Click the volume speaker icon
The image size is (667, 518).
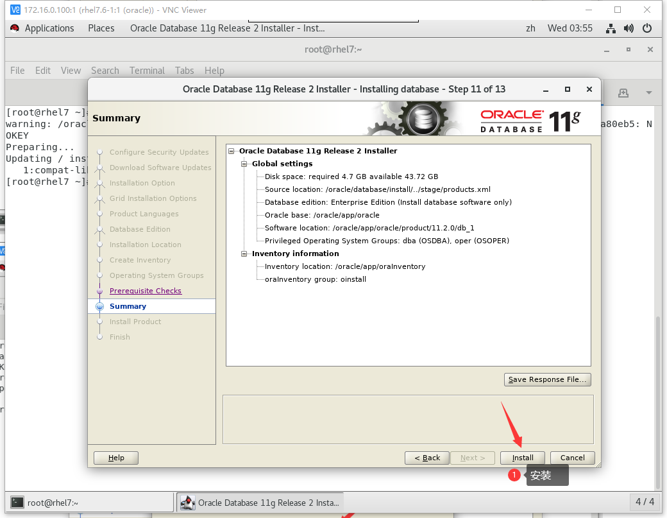pos(629,28)
